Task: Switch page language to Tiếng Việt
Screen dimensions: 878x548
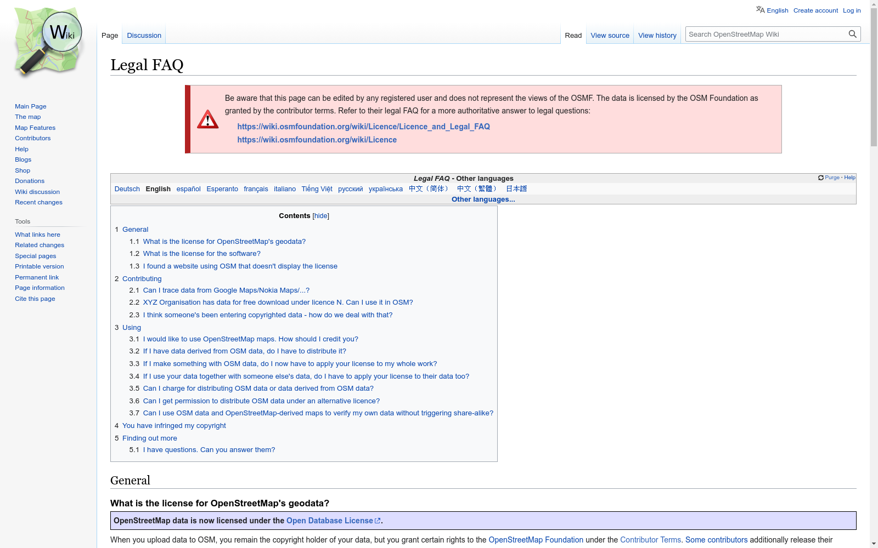Action: pos(317,189)
